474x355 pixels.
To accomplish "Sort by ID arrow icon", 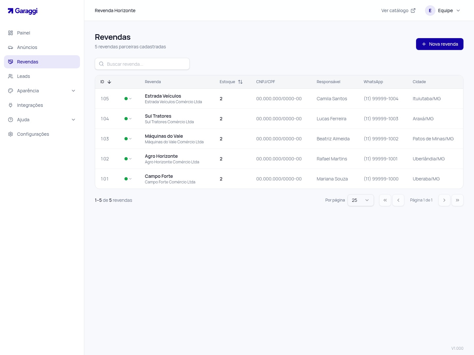I will tap(109, 82).
